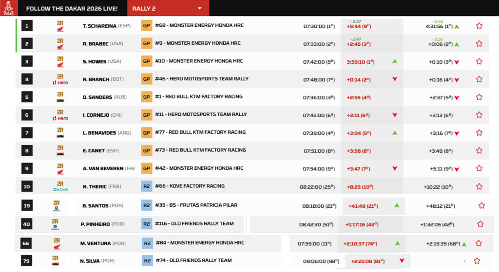Toggle the favorite star for R. Brabec
This screenshot has width=499, height=272.
479,44
